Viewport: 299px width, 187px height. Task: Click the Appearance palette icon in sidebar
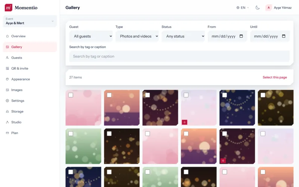pos(7,79)
